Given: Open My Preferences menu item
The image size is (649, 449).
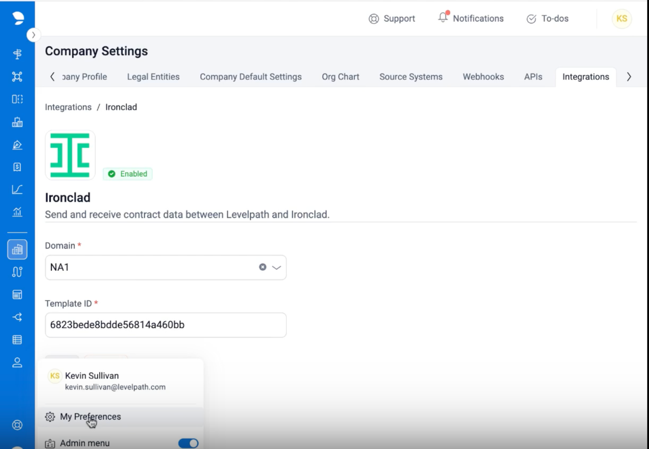Looking at the screenshot, I should coord(90,417).
